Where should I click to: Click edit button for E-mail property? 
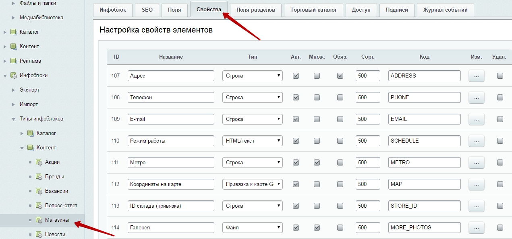[476, 119]
